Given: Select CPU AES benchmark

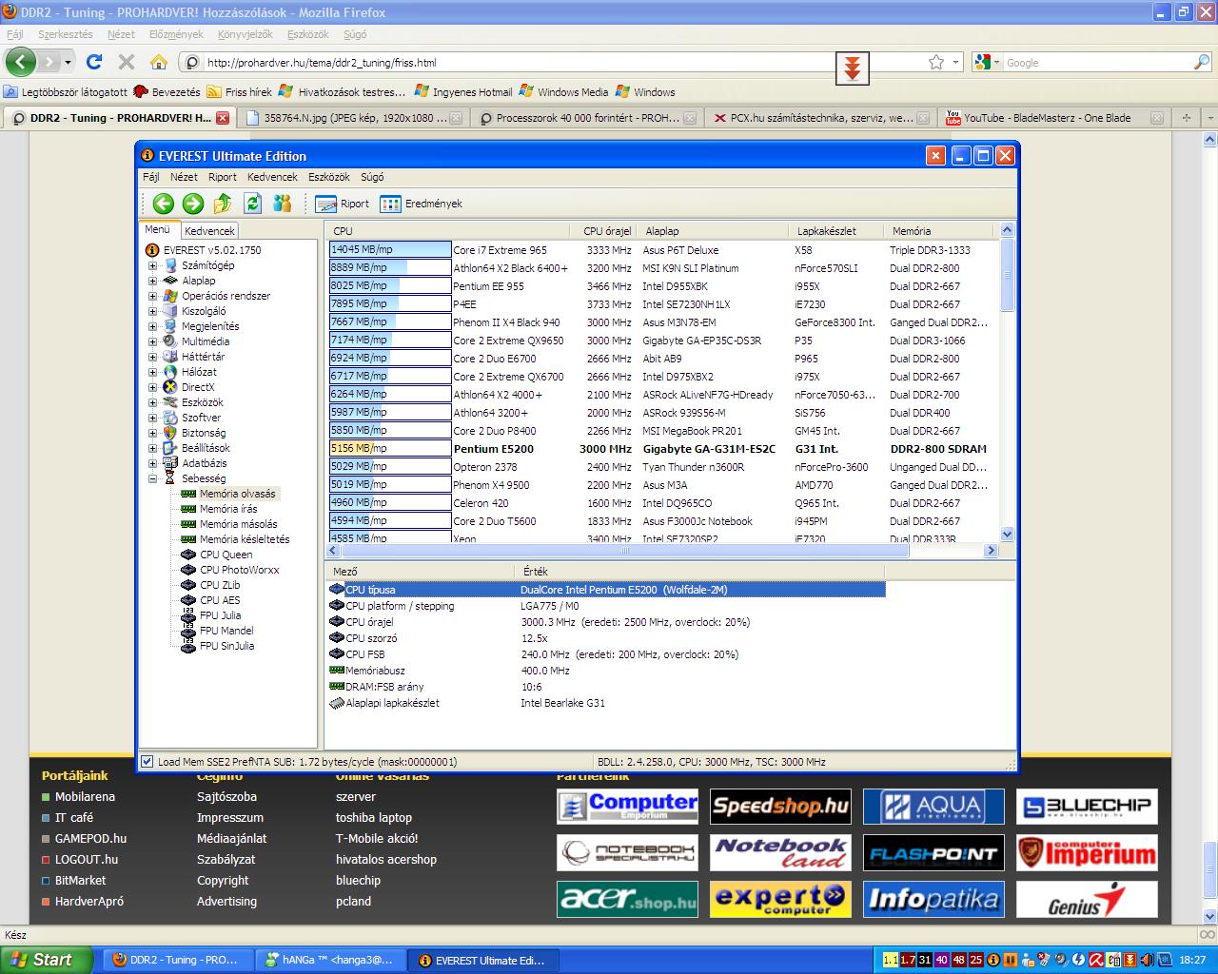Looking at the screenshot, I should [220, 600].
